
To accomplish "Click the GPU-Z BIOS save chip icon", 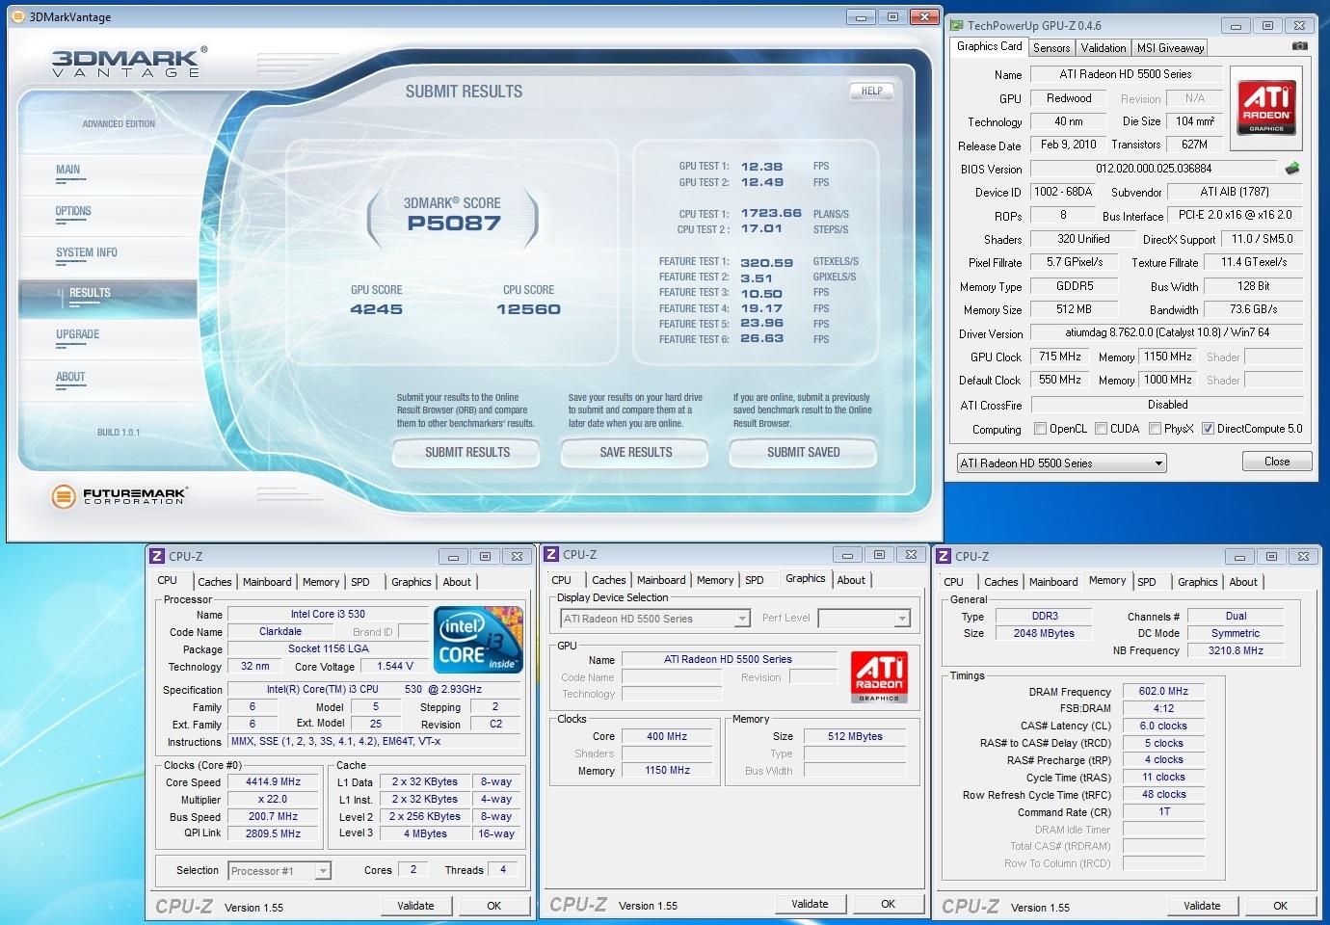I will click(x=1292, y=168).
